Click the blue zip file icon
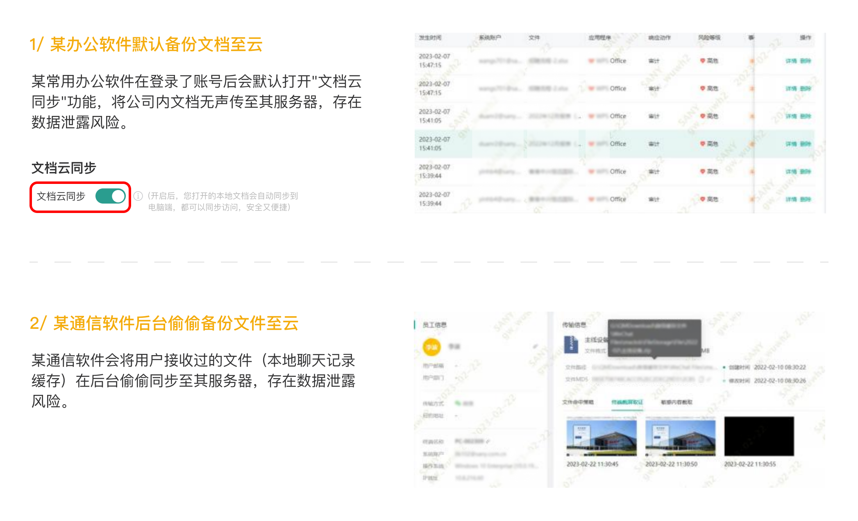The image size is (858, 521). click(571, 344)
